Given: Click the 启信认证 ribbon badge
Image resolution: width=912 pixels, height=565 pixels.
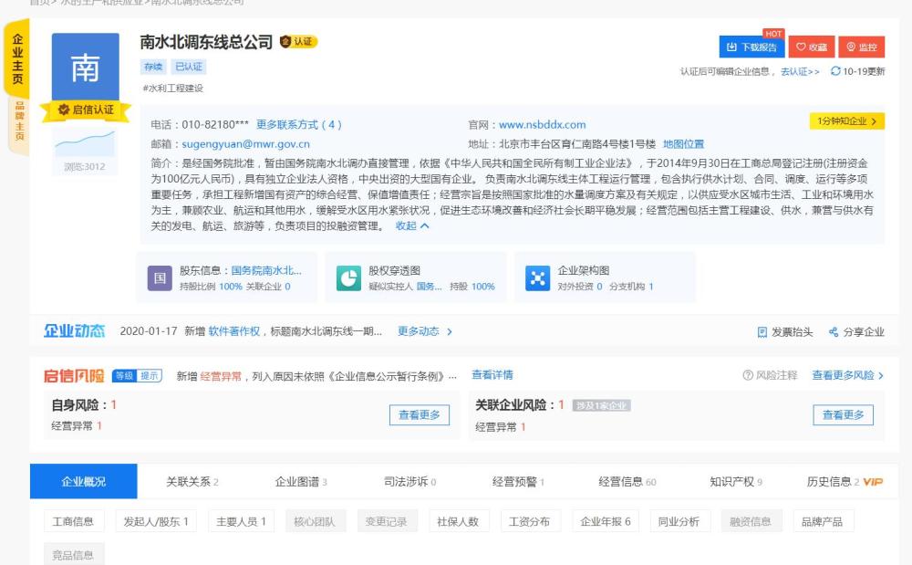Looking at the screenshot, I should pos(86,110).
